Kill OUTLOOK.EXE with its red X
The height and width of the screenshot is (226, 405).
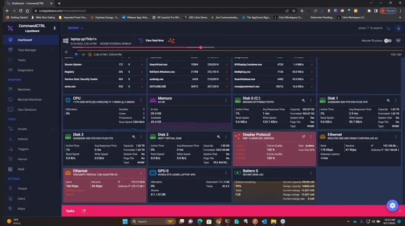coord(227,86)
